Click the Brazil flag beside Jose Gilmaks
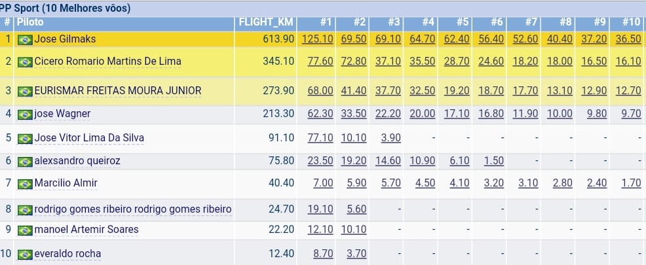Screen dimensions: 646x265 [25, 40]
